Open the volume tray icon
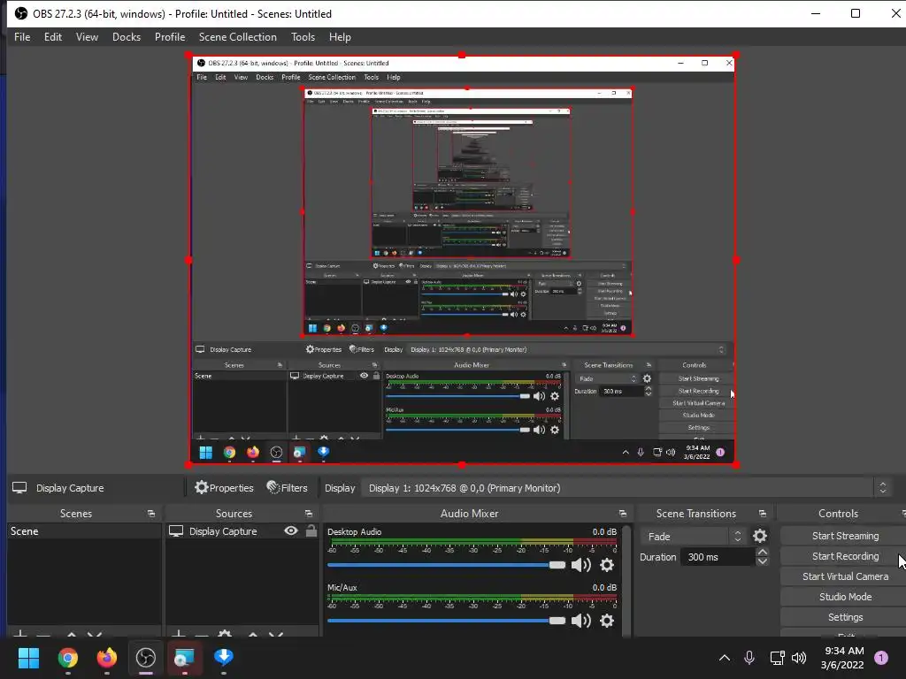This screenshot has width=906, height=679. (799, 658)
